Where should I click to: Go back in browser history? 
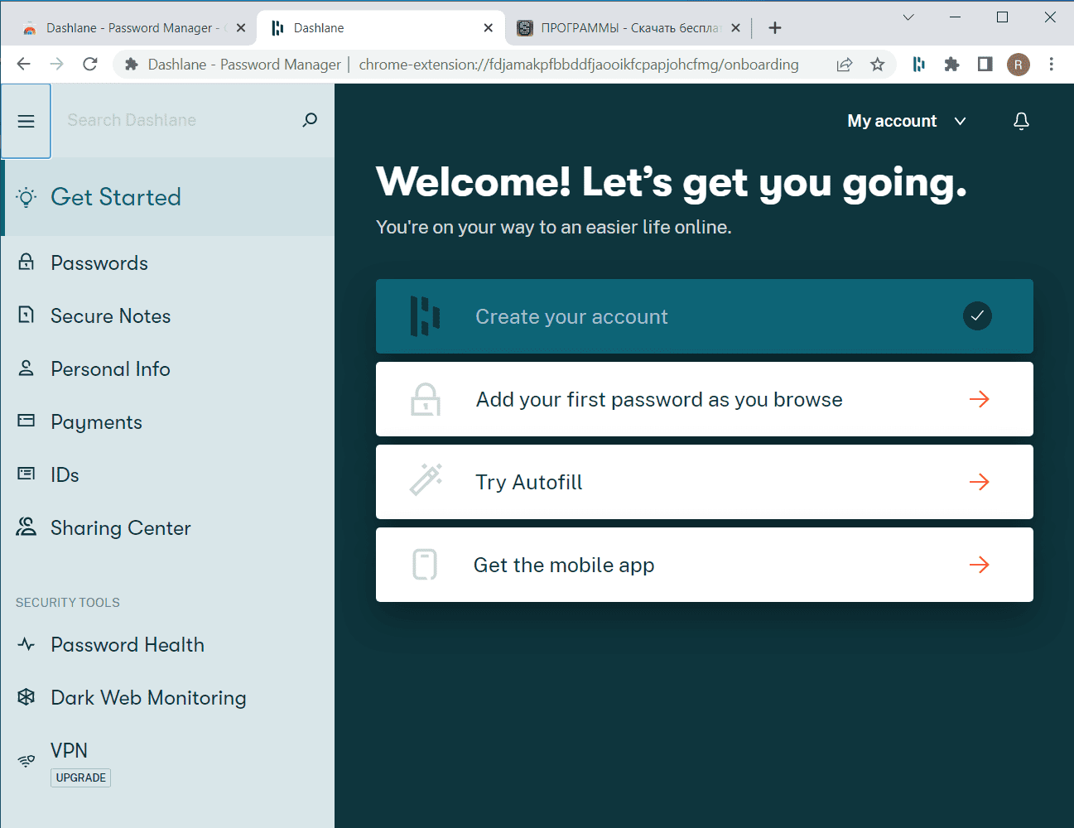click(x=24, y=64)
